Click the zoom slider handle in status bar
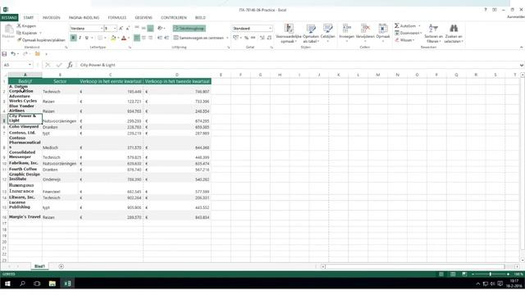Image resolution: width=525 pixels, height=295 pixels. (491, 275)
